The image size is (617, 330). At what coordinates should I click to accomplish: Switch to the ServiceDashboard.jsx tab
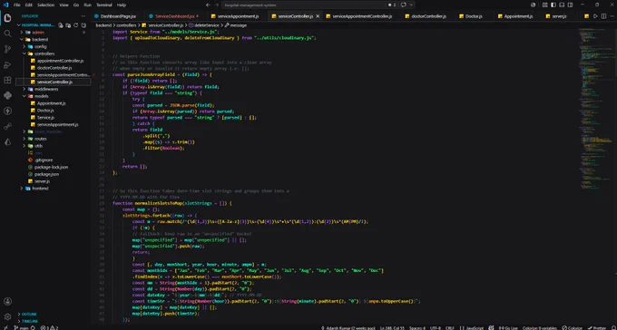[x=174, y=16]
